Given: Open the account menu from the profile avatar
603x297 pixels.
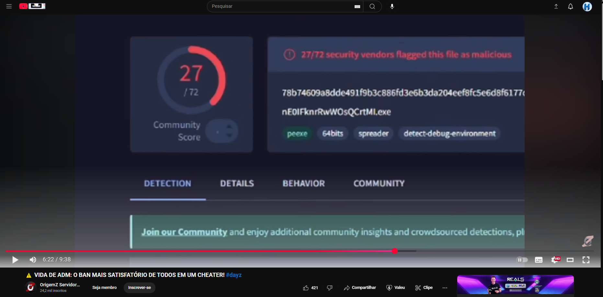Looking at the screenshot, I should (587, 6).
